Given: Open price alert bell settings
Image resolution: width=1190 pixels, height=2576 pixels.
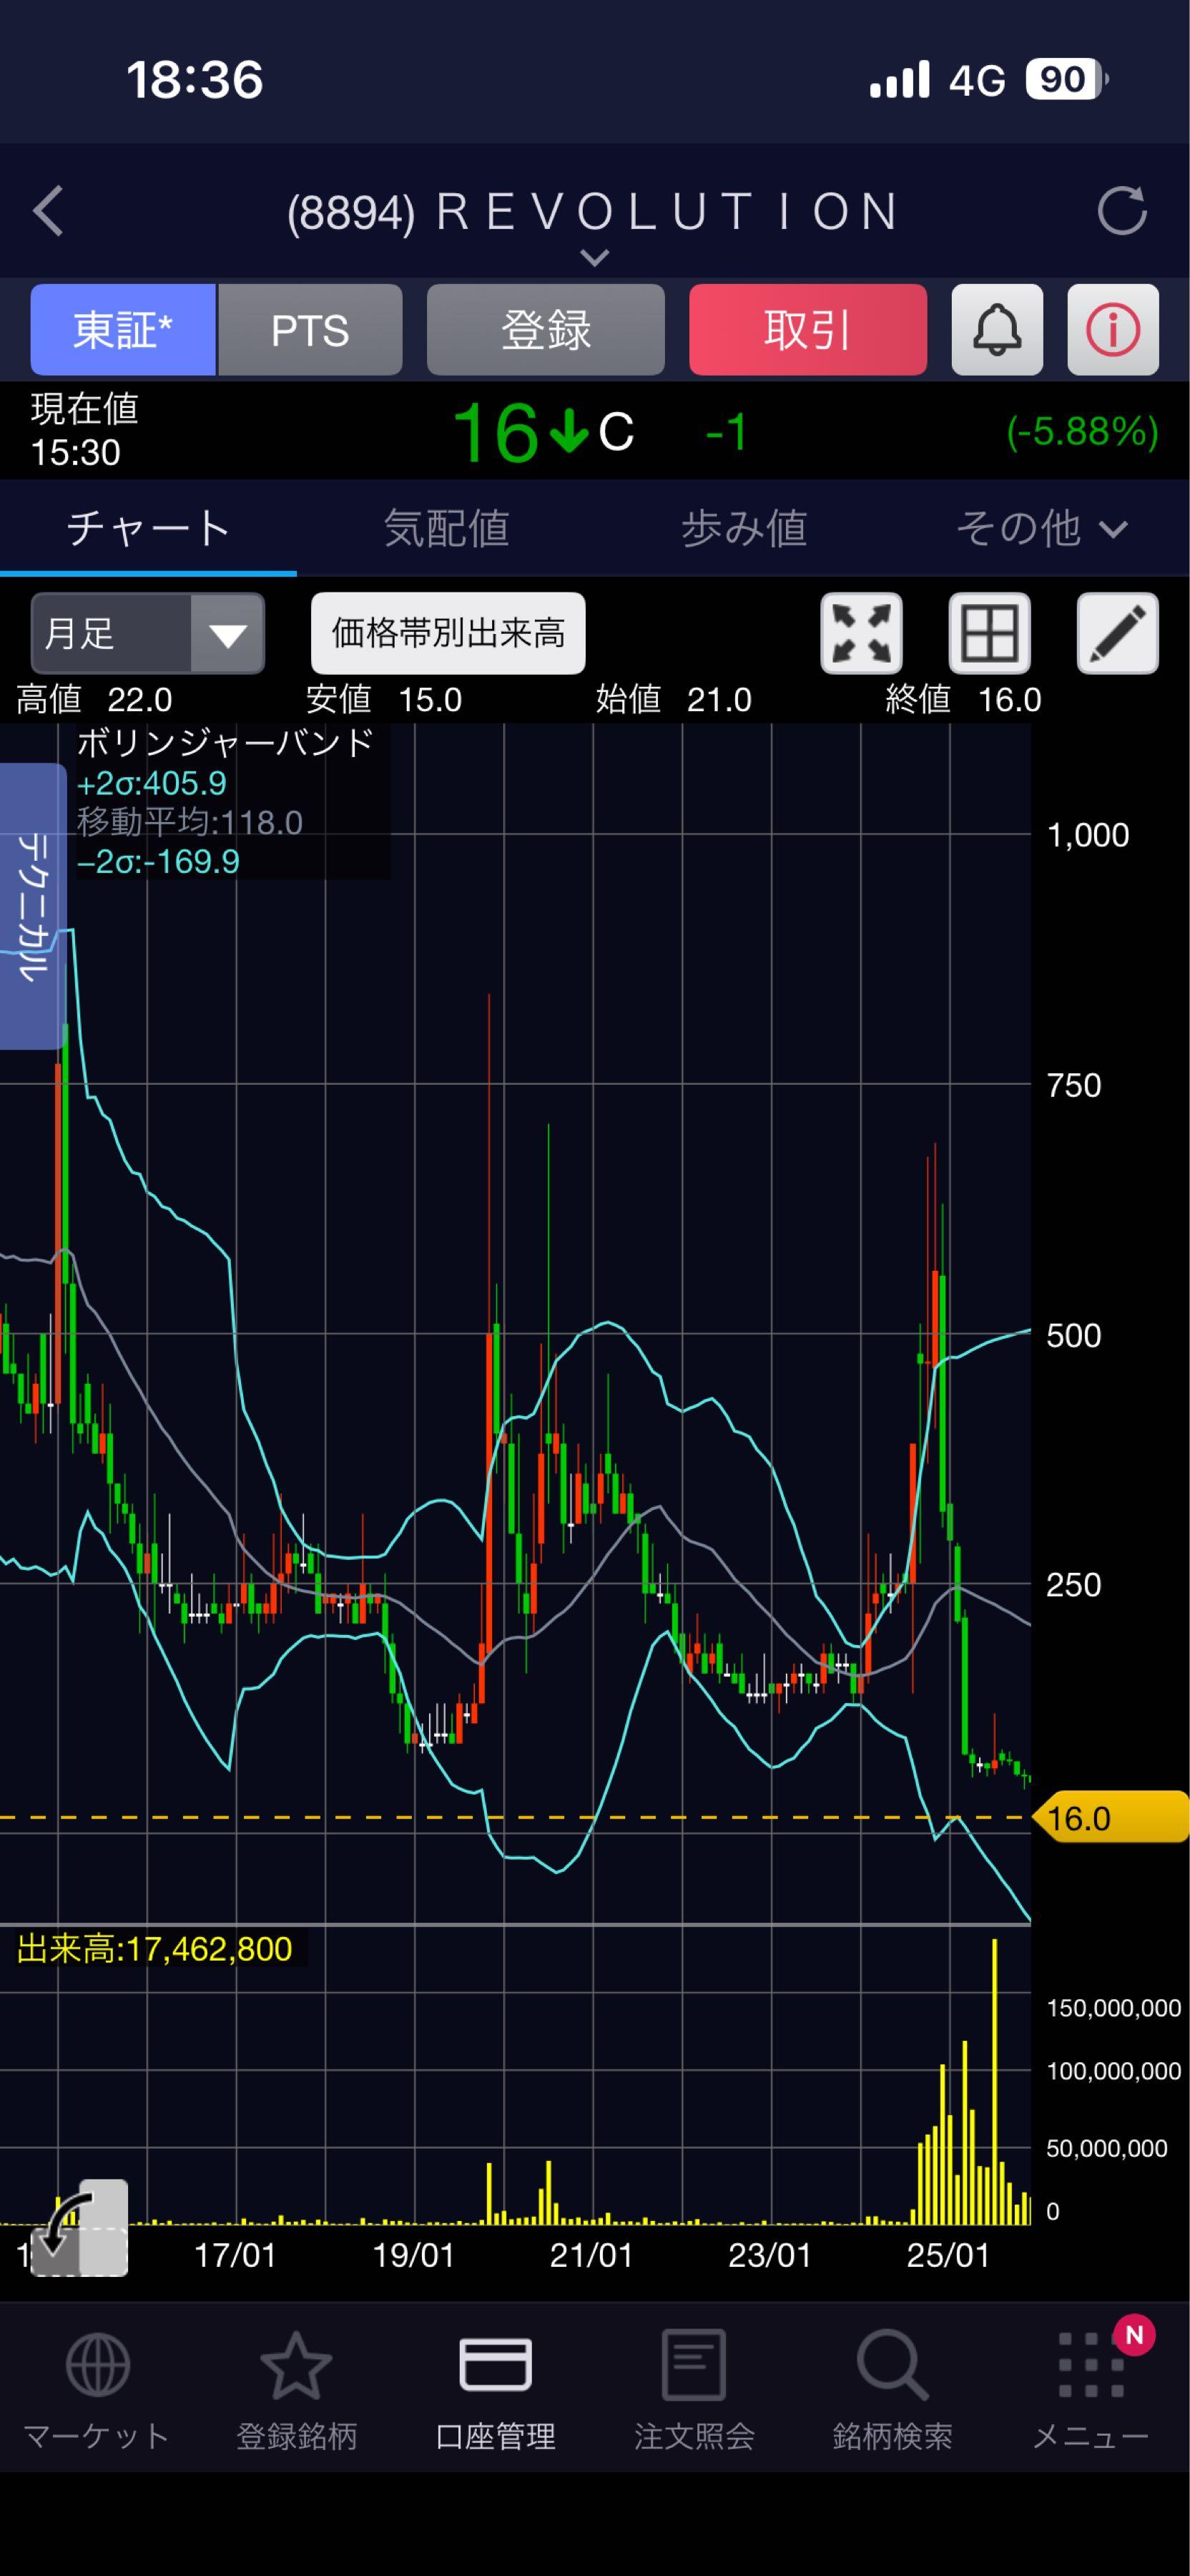Looking at the screenshot, I should point(997,330).
